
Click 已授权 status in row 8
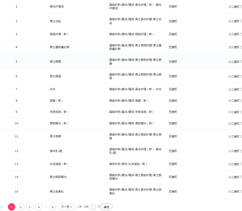point(173,101)
